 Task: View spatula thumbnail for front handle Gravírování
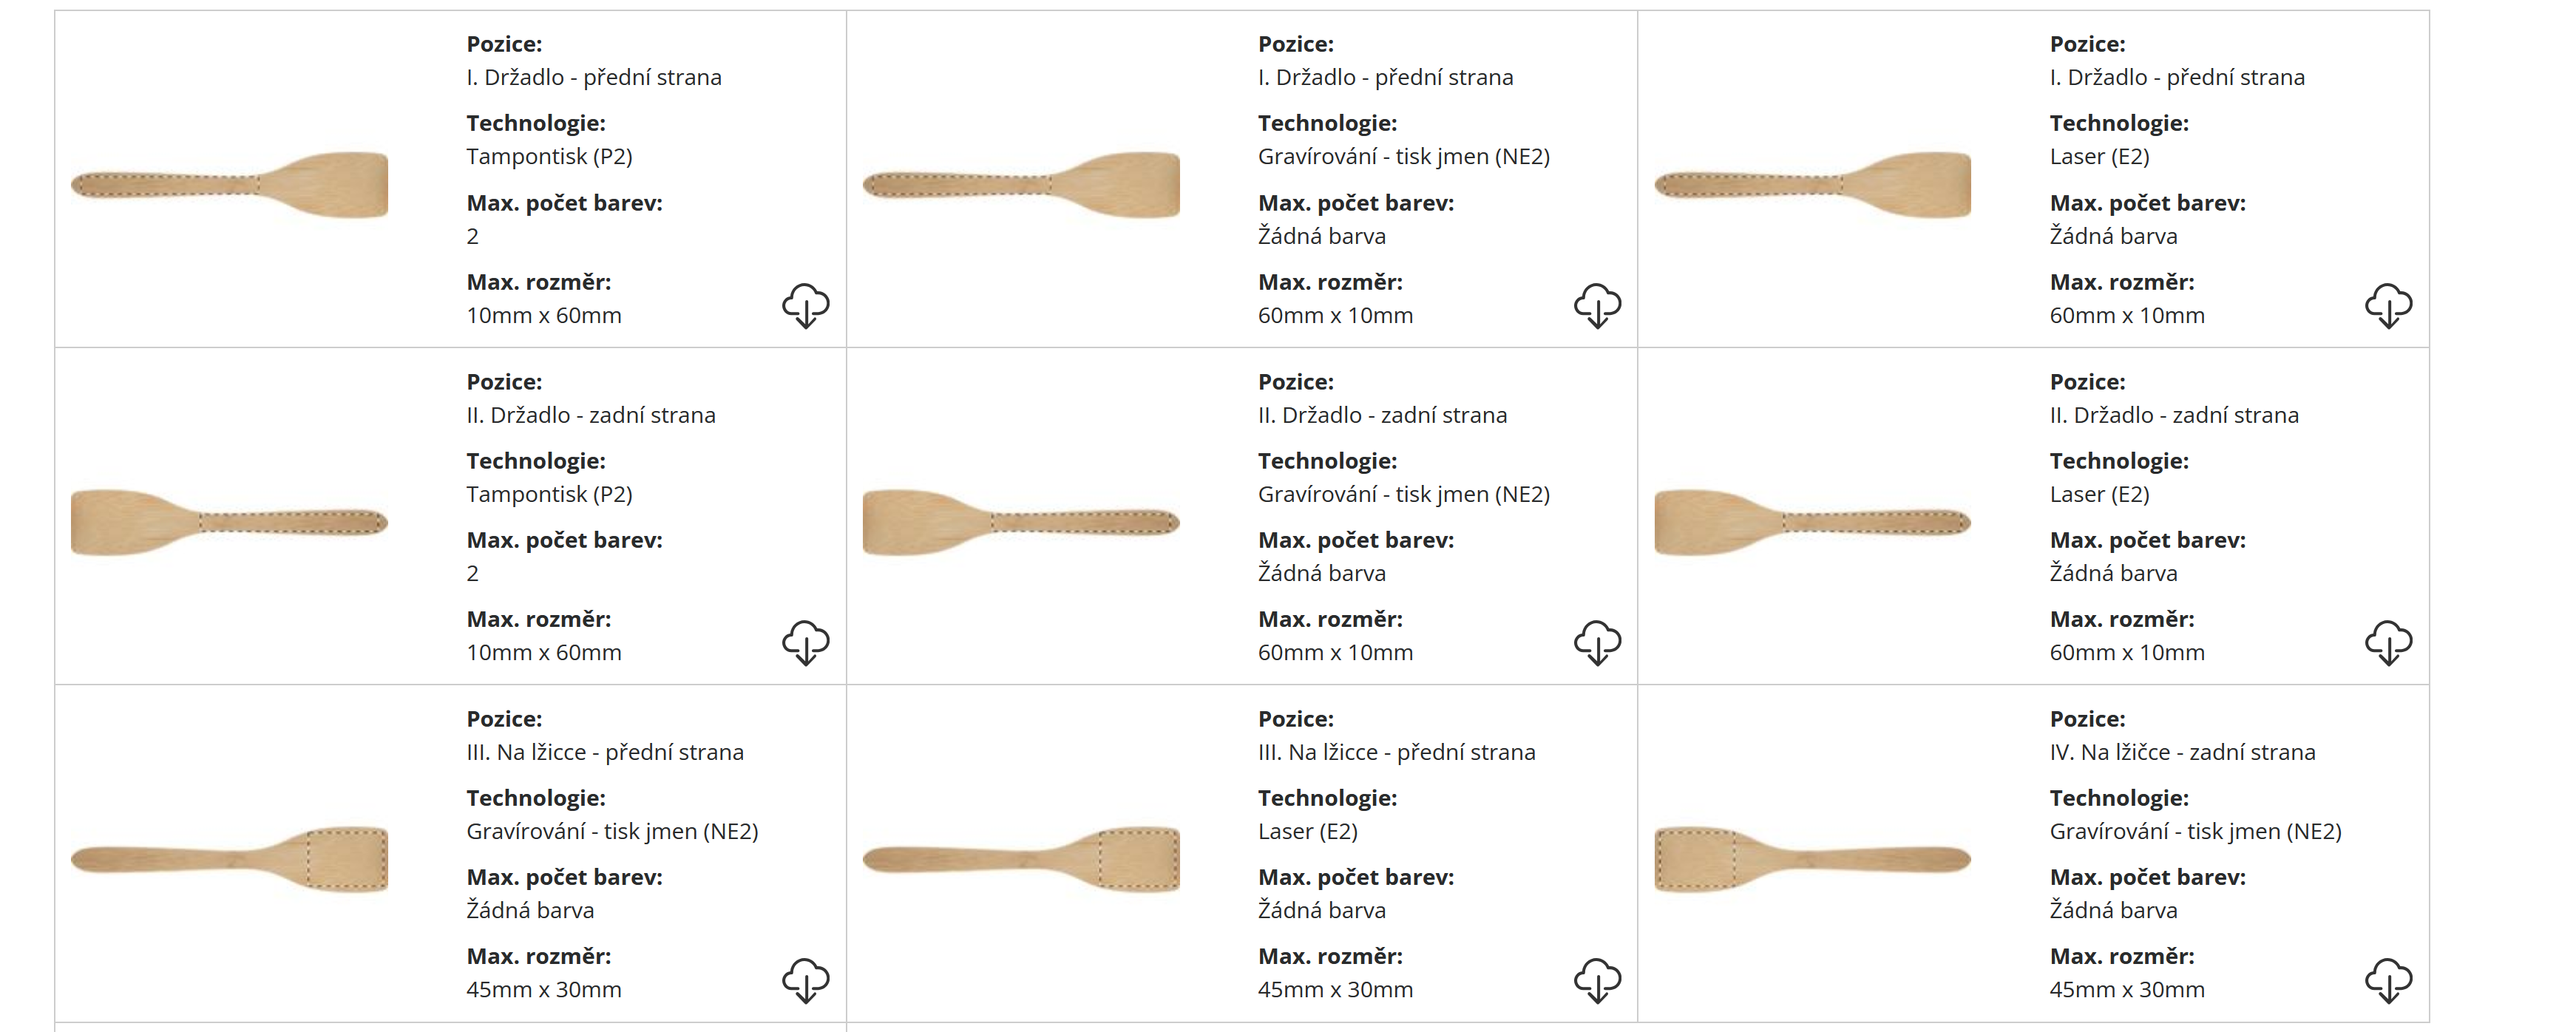pyautogui.click(x=1021, y=185)
